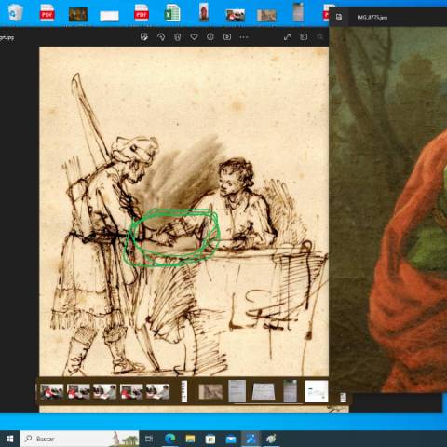Image resolution: width=447 pixels, height=447 pixels.
Task: Open Mail app from the taskbar
Action: [231, 439]
